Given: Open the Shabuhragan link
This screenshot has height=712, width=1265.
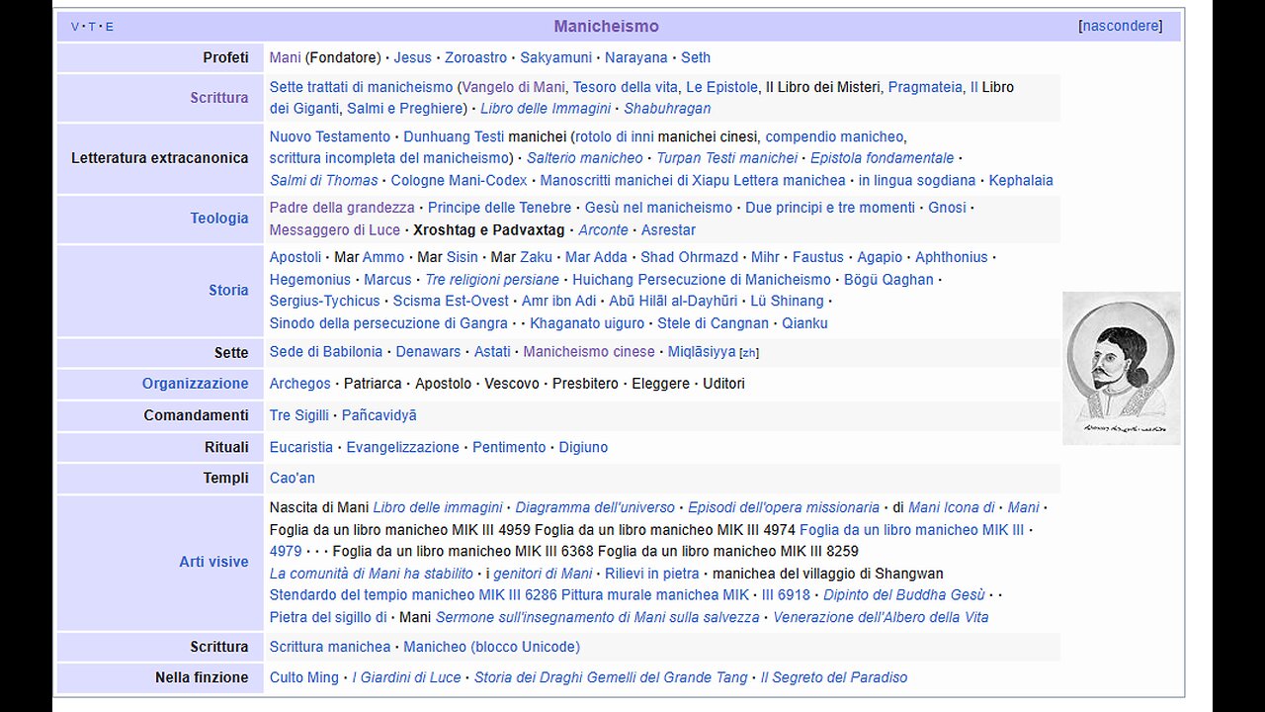Looking at the screenshot, I should click(667, 109).
